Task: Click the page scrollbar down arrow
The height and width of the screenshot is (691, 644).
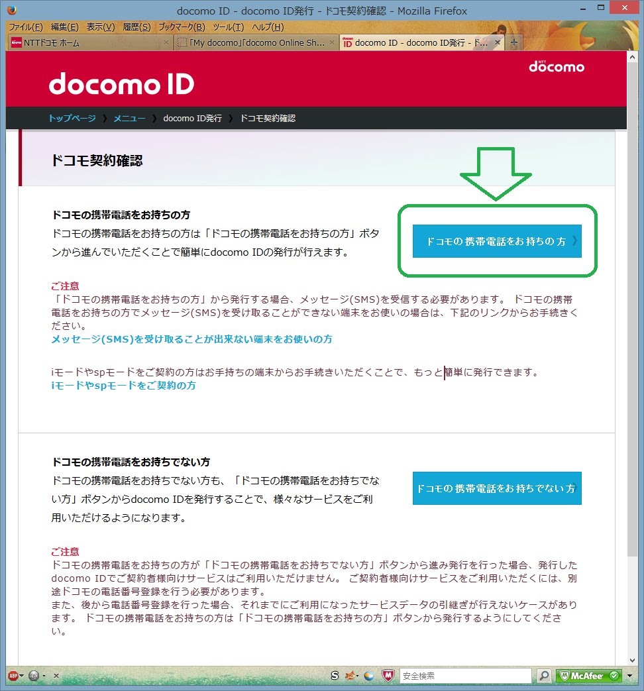Action: (633, 660)
